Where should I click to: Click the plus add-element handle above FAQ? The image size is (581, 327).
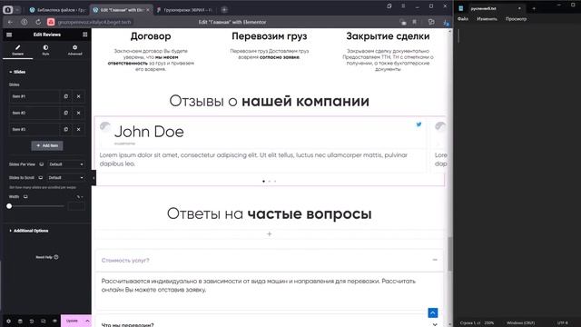270,234
